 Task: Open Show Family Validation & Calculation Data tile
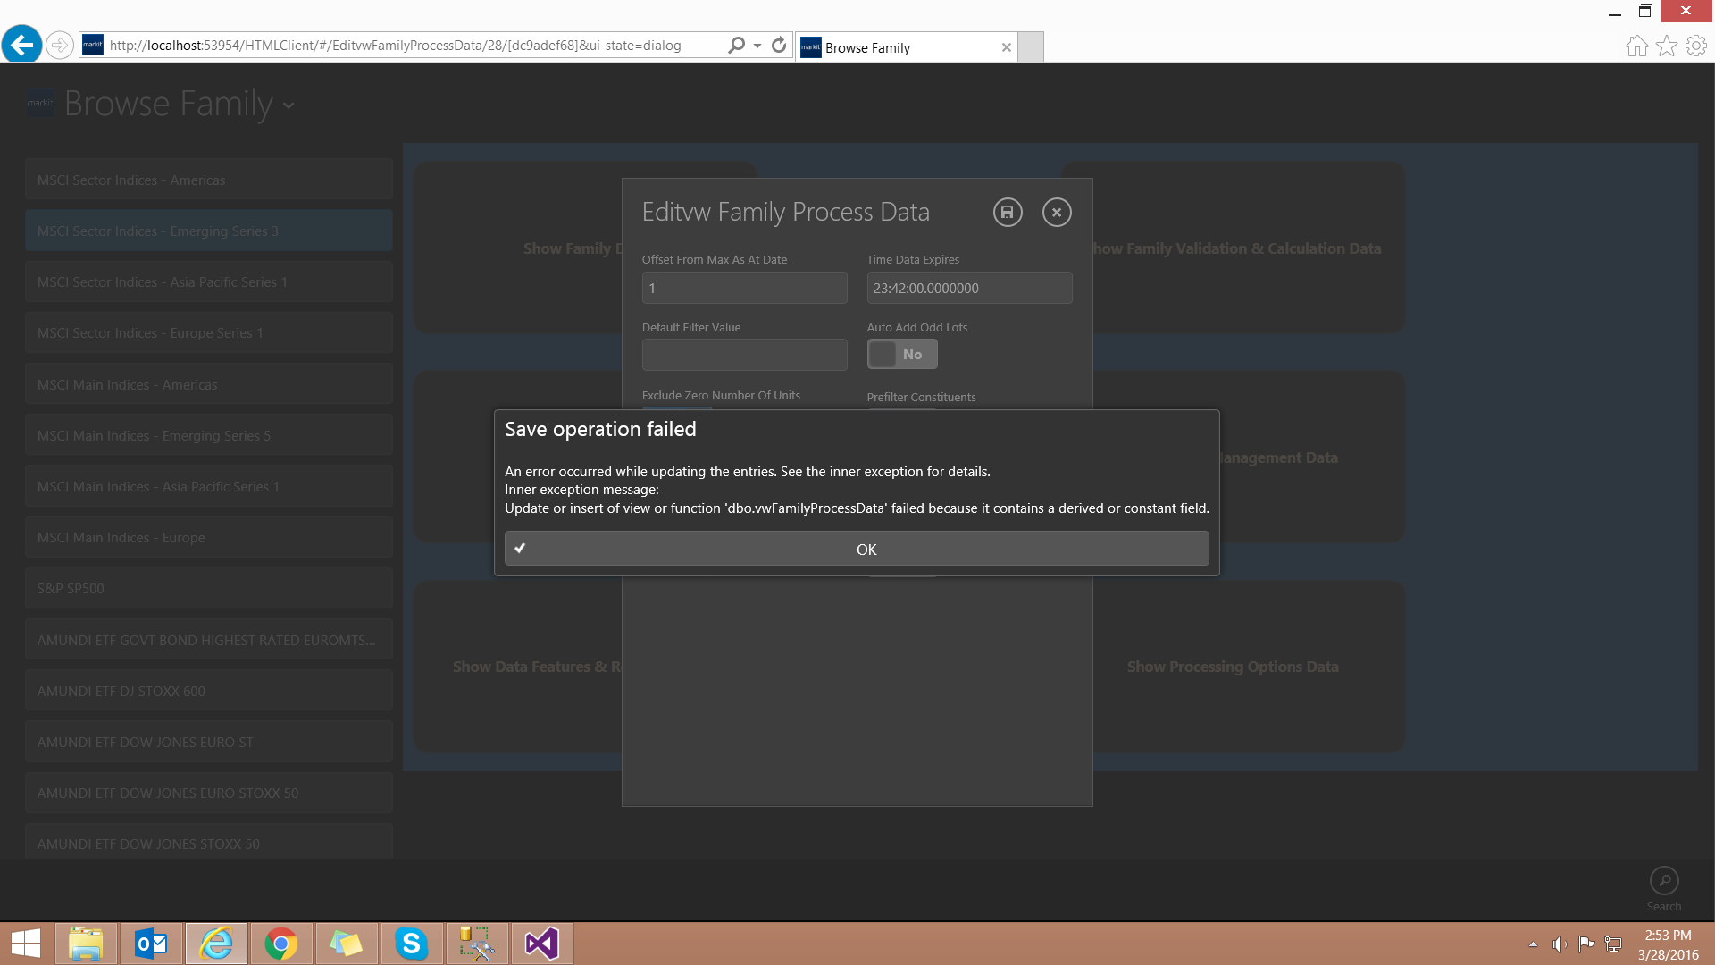(x=1248, y=248)
